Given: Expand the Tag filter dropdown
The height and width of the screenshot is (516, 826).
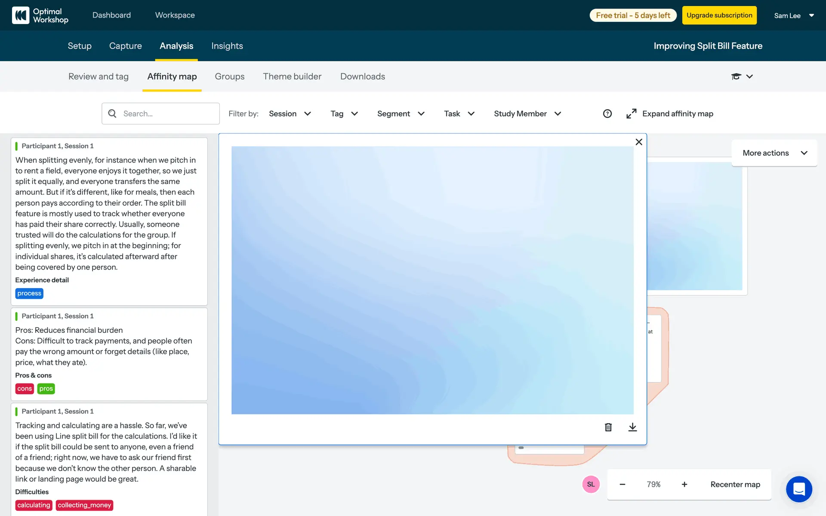Looking at the screenshot, I should (x=344, y=114).
